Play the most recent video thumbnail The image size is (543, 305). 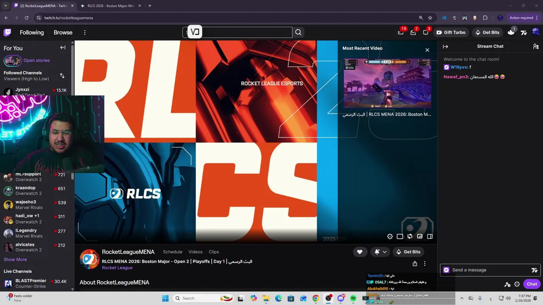tap(387, 83)
